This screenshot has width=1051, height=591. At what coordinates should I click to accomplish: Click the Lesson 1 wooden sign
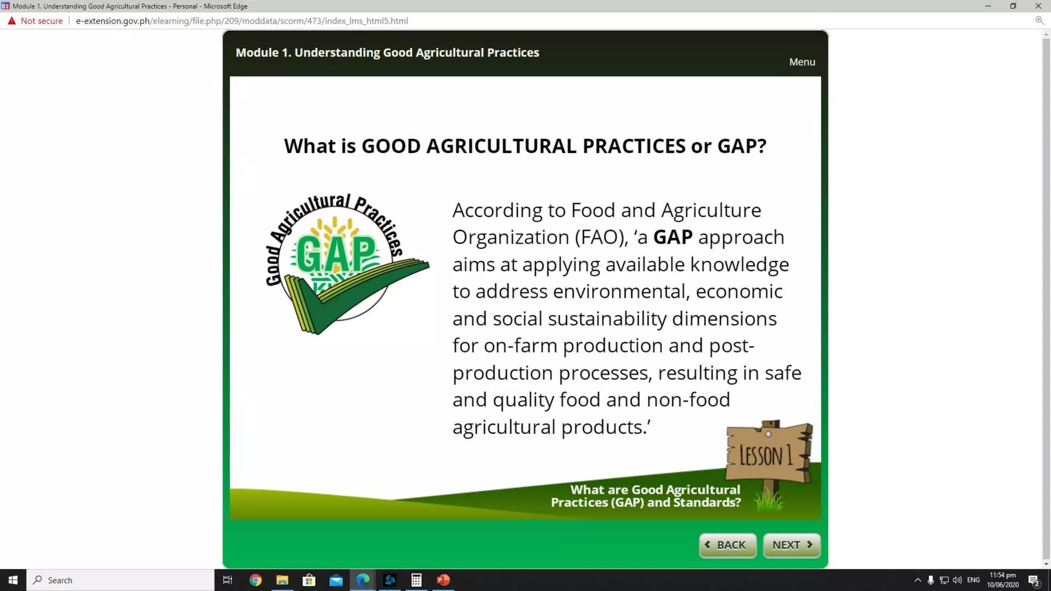click(768, 454)
